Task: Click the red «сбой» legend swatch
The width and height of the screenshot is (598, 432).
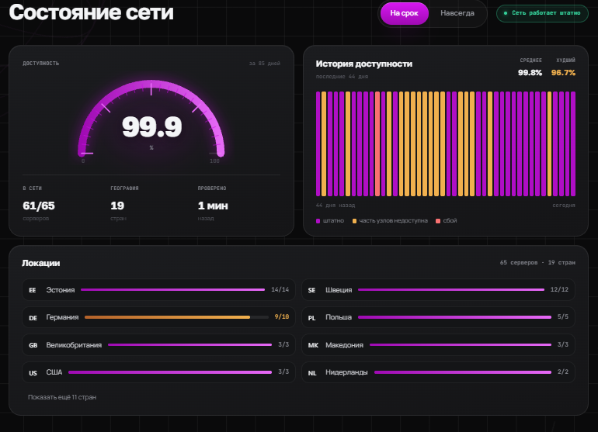Action: click(x=438, y=221)
